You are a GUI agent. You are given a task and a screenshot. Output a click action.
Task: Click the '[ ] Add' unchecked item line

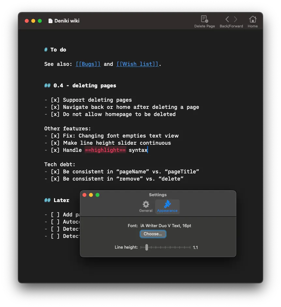[62, 214]
